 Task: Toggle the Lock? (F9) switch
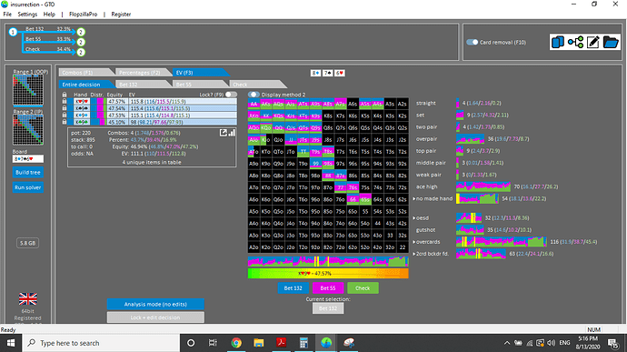(231, 95)
